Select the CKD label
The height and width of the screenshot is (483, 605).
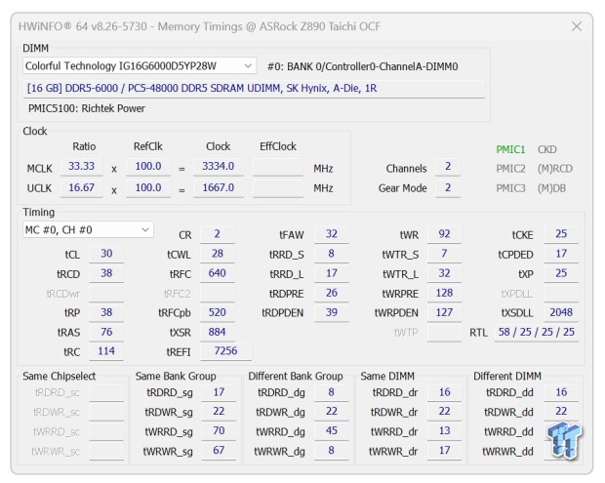tap(546, 149)
